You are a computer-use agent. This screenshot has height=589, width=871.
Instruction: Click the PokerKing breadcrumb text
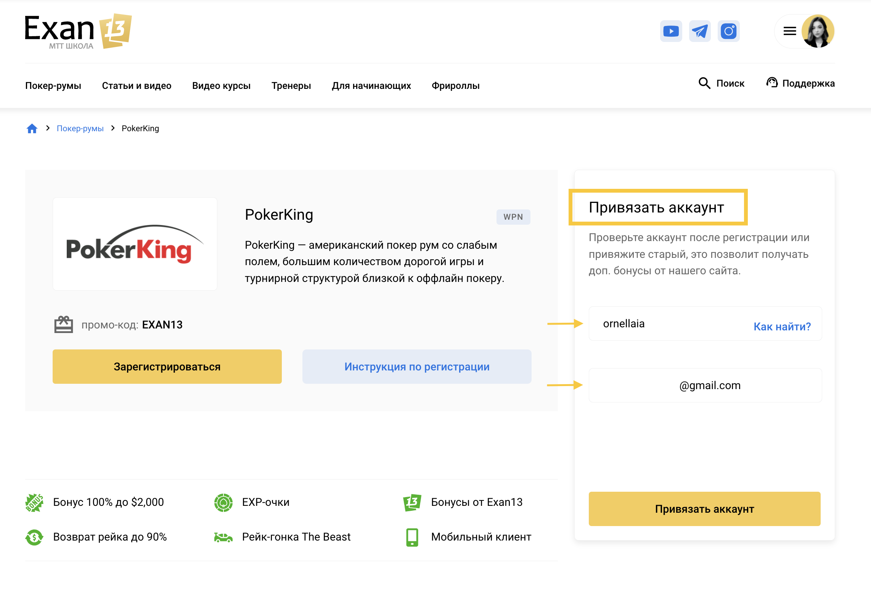(140, 129)
